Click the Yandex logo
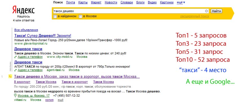The width and height of the screenshot is (240, 102). click(x=23, y=10)
